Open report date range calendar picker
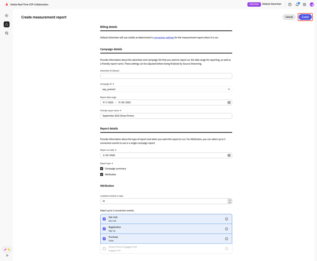Screen dimensions: 317x261 (x=229, y=103)
